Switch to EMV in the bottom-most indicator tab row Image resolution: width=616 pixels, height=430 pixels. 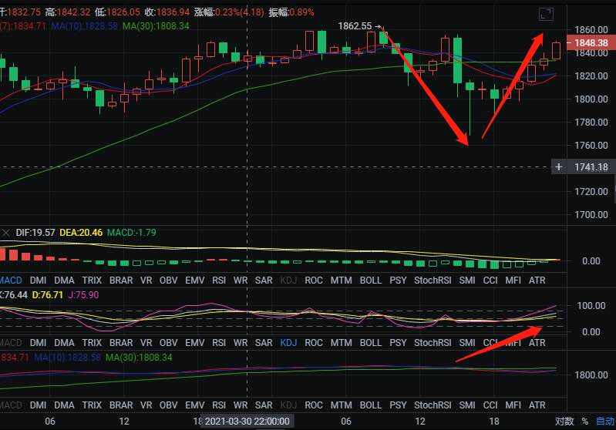(x=195, y=405)
